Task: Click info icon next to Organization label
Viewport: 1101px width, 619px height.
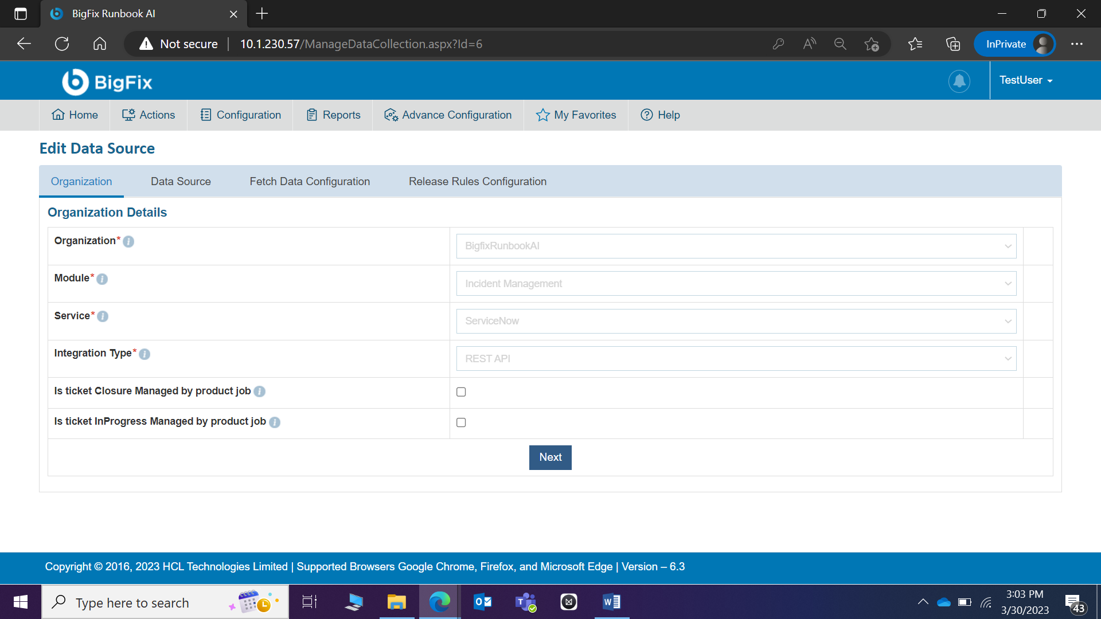Action: pyautogui.click(x=128, y=242)
